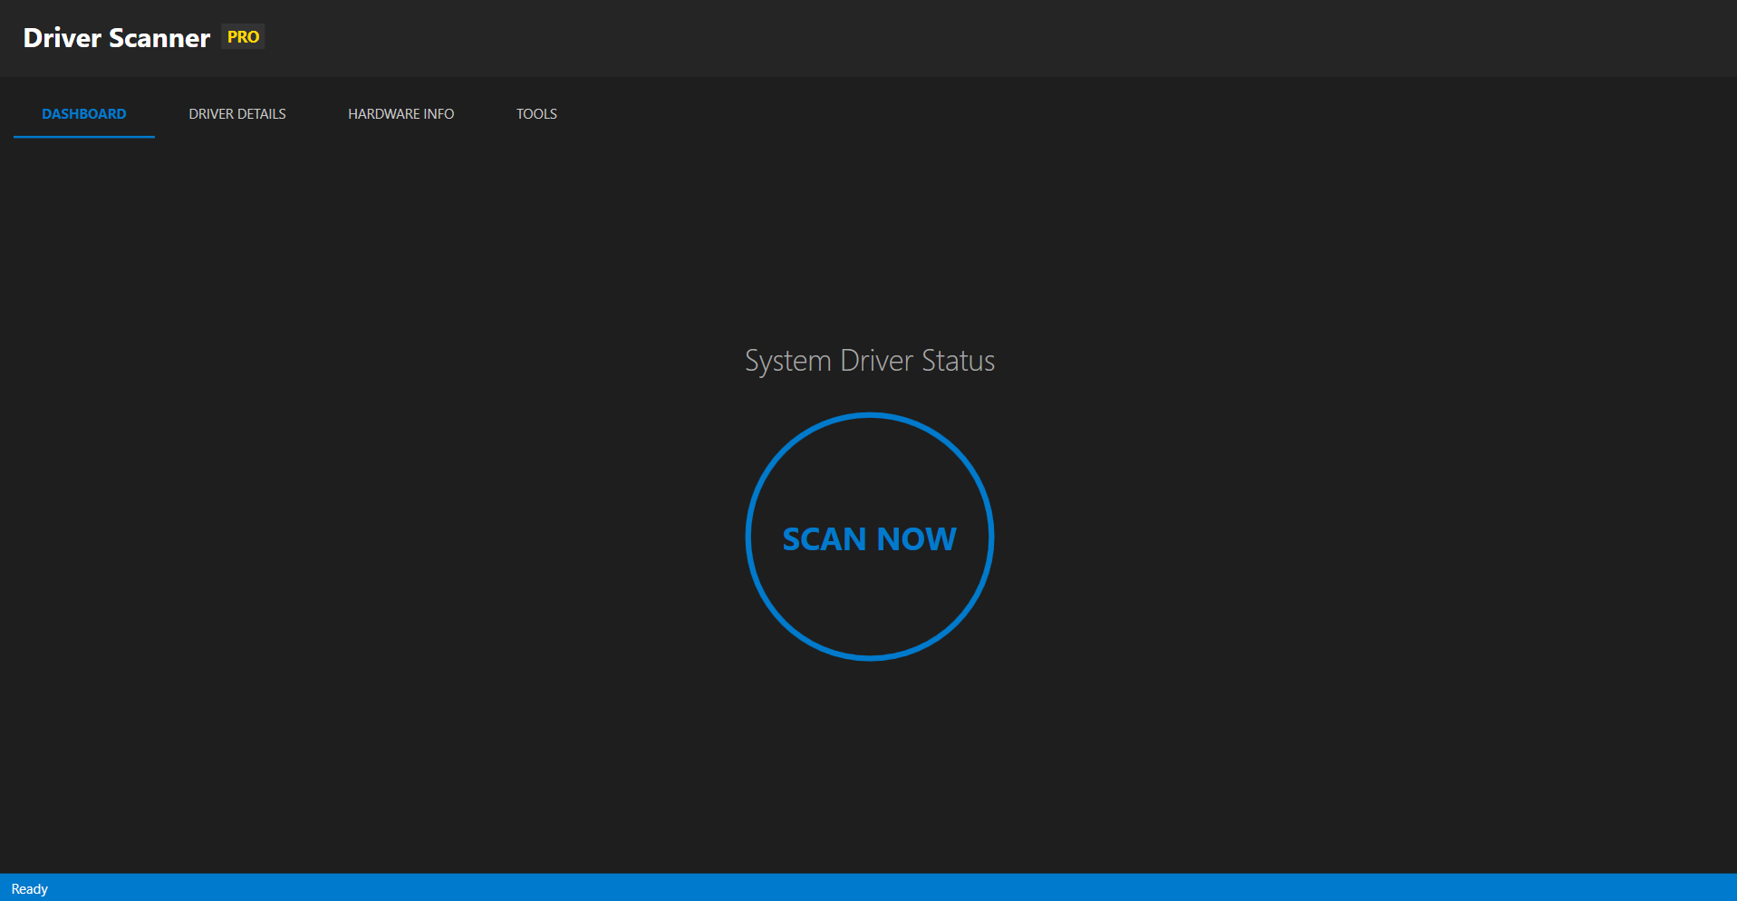Select the Dashboard tab
This screenshot has width=1737, height=901.
[x=83, y=114]
